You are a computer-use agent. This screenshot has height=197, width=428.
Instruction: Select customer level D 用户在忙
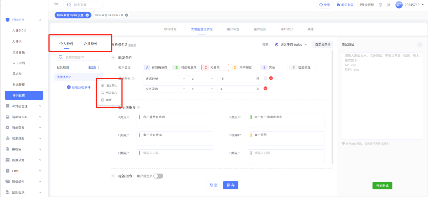244,67
